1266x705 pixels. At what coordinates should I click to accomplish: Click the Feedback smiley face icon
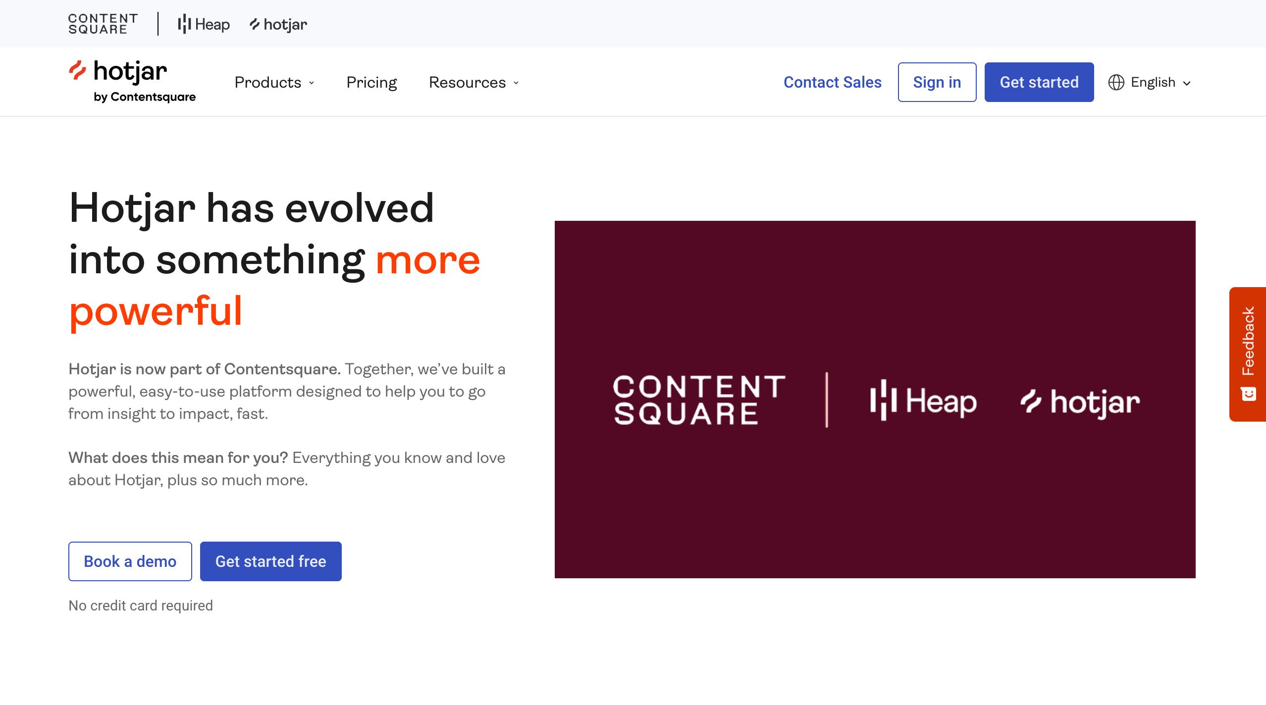click(x=1248, y=394)
